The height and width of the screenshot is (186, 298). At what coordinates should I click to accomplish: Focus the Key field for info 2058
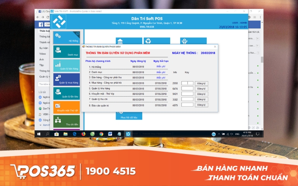pos(187,83)
